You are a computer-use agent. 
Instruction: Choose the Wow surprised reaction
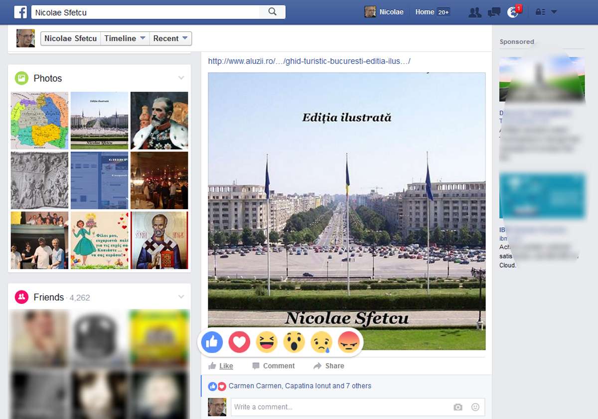(294, 342)
